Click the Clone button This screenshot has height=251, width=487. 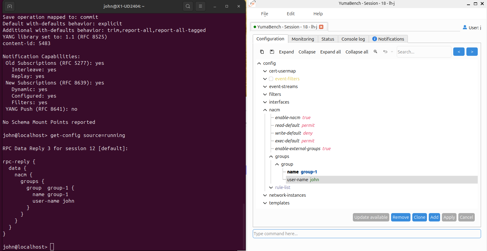click(x=419, y=217)
